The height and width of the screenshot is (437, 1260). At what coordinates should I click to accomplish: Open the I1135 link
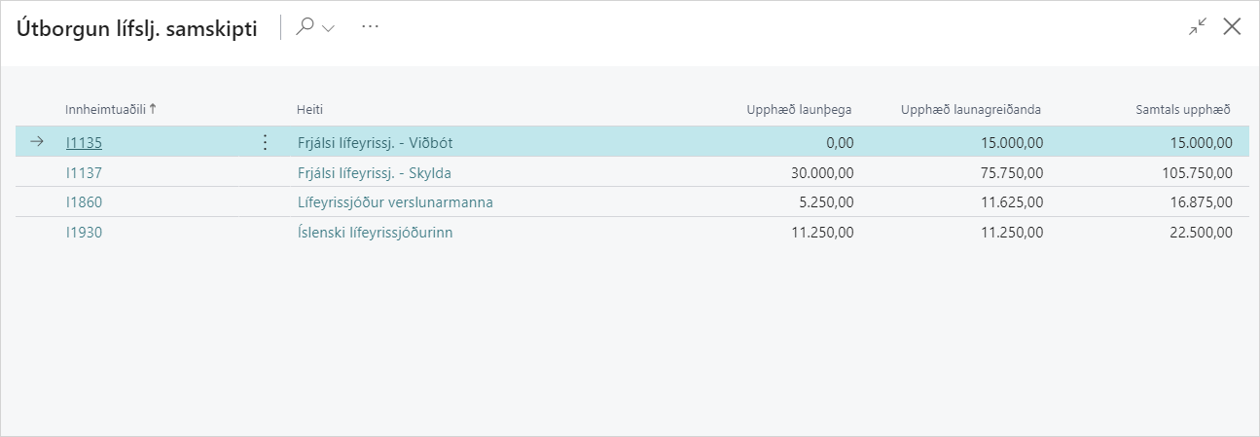(84, 142)
